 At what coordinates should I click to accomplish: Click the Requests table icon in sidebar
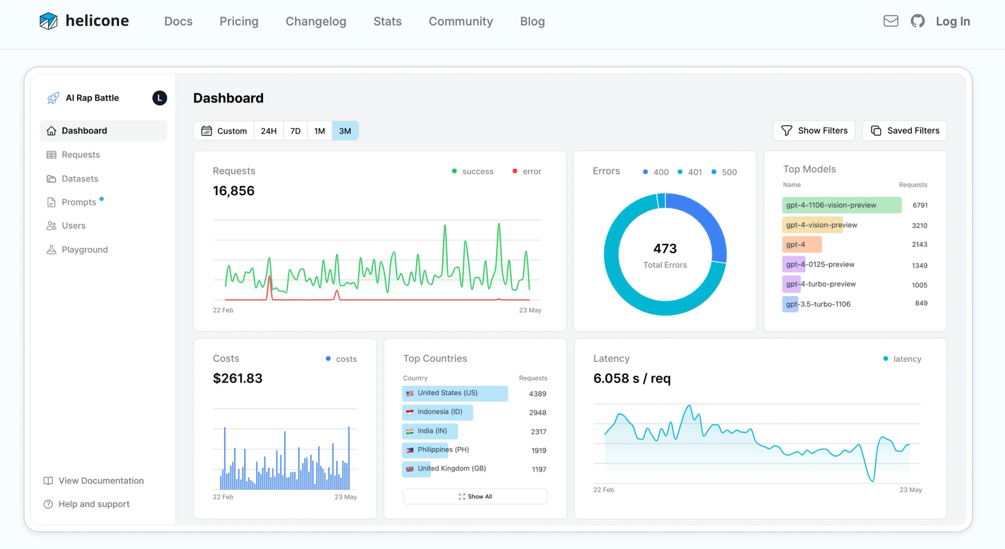pyautogui.click(x=51, y=155)
